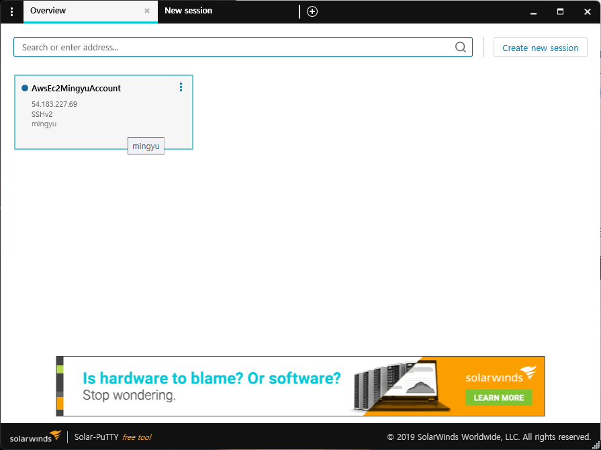Click the solarwinds logo in the ad banner
Viewport: 601px width, 450px height.
501,375
